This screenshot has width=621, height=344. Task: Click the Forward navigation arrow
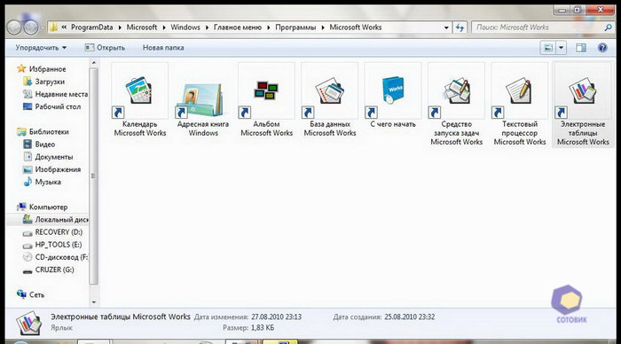pos(31,27)
